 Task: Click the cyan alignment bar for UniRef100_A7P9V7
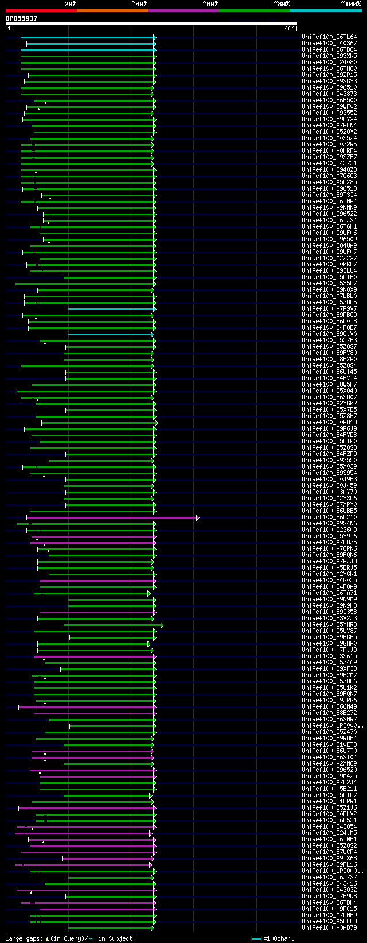pos(112,309)
